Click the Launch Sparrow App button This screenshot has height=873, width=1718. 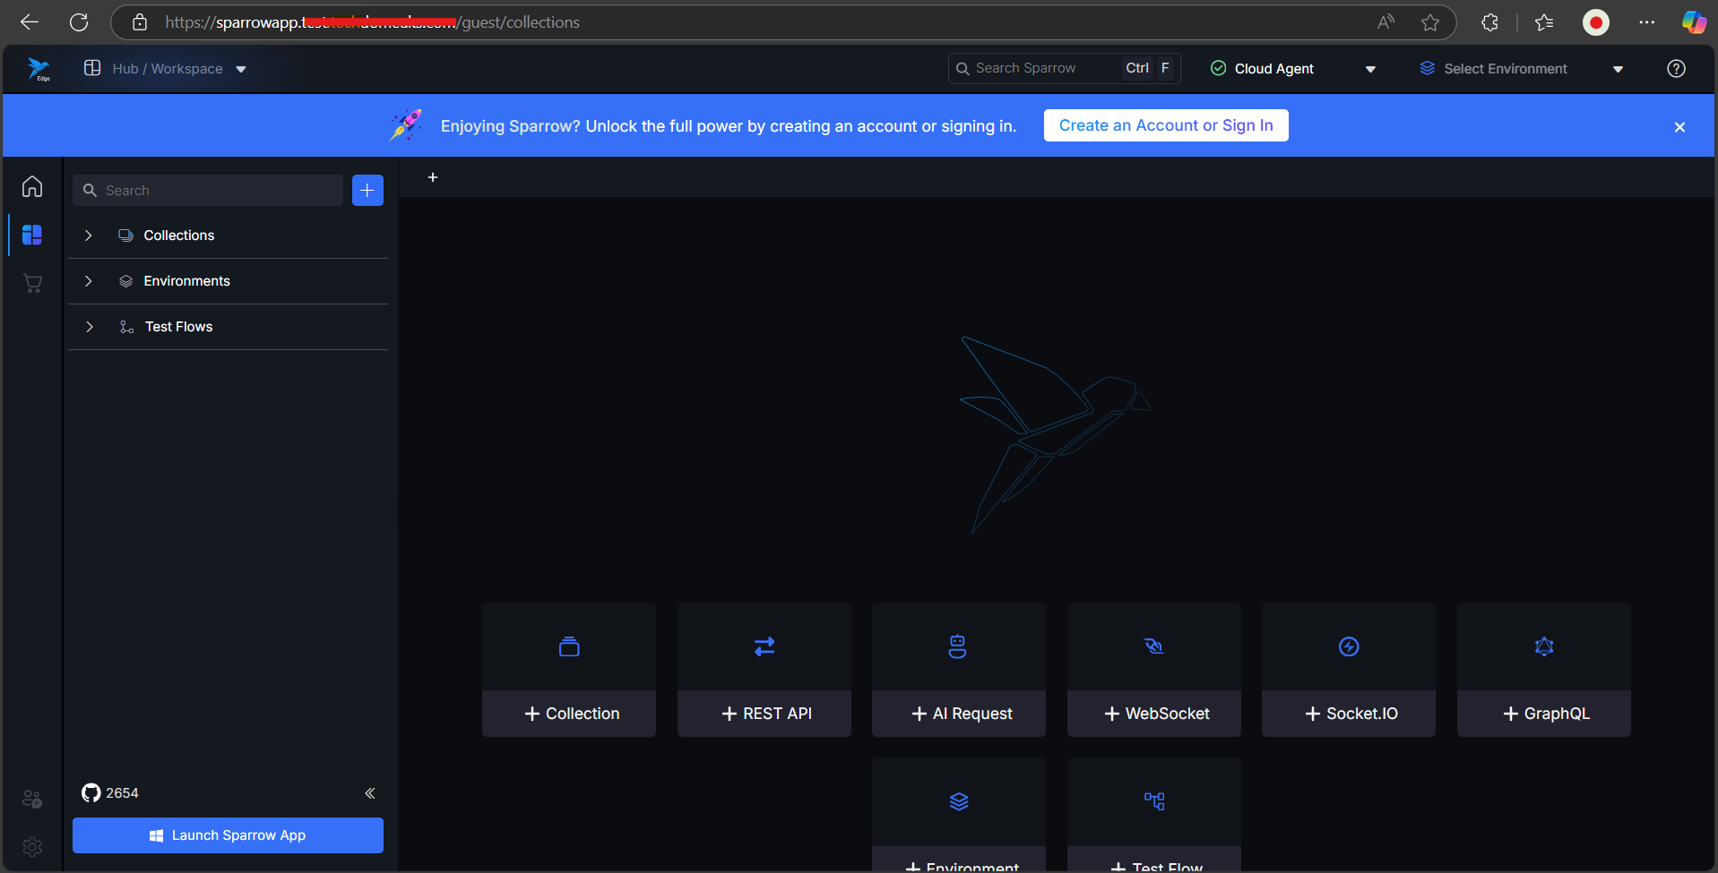[x=228, y=834]
